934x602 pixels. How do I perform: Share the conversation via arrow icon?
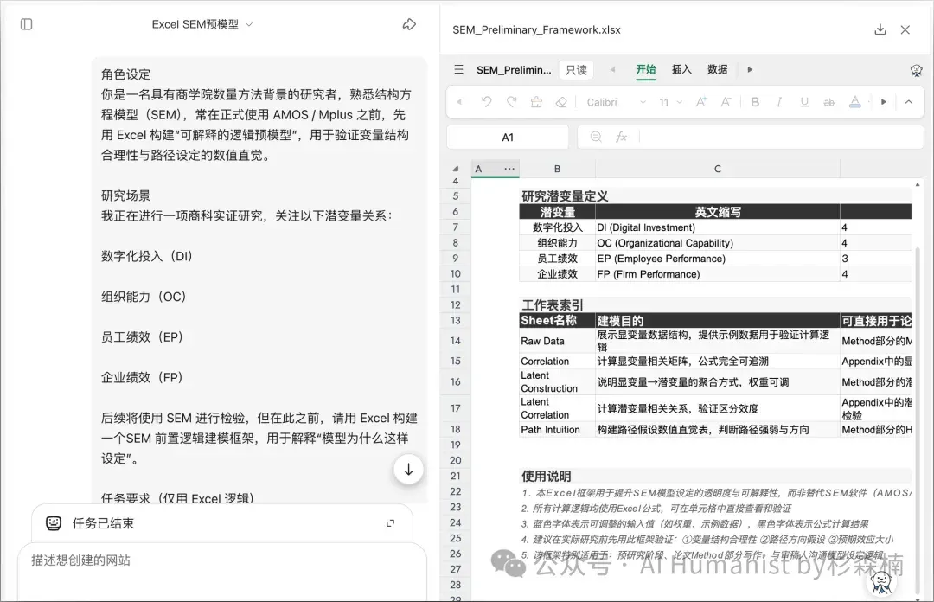(x=409, y=24)
